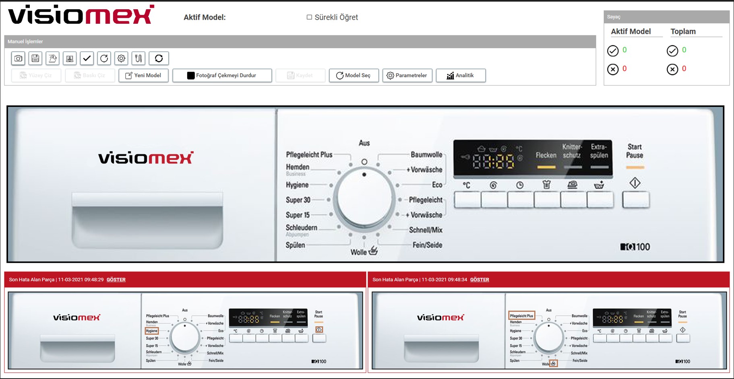Open the Parametreler button
Screen dimensions: 734x379
coord(407,76)
